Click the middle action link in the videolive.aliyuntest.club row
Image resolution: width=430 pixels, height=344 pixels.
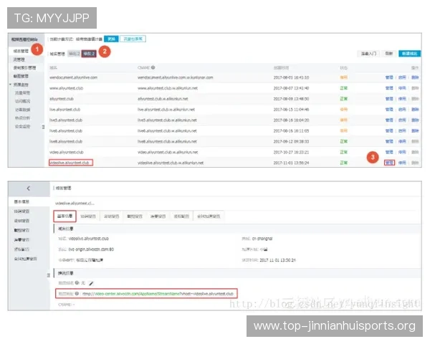click(402, 163)
